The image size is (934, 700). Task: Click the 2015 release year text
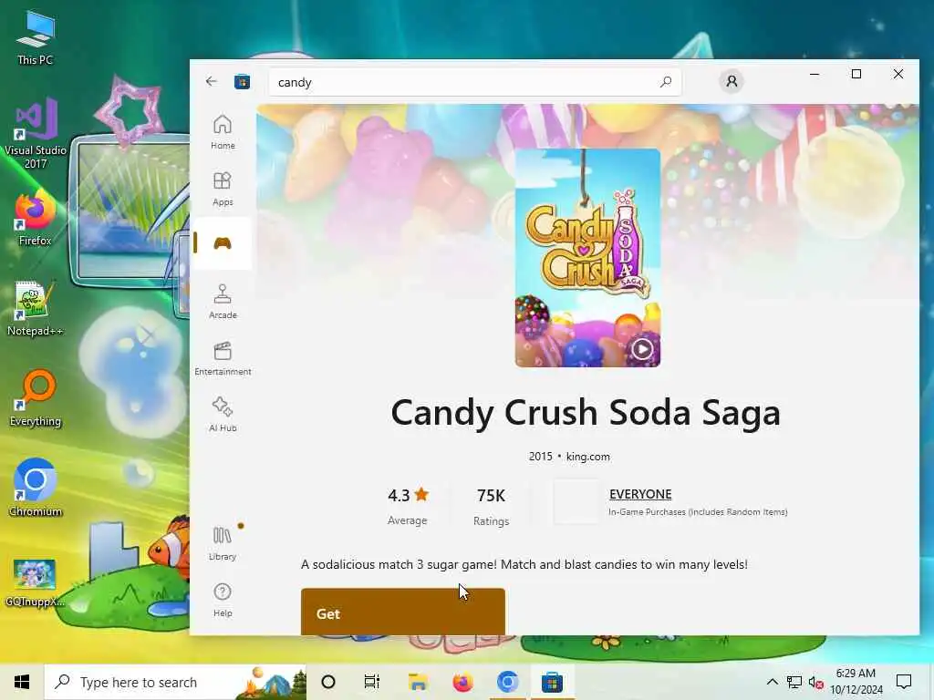(x=540, y=457)
